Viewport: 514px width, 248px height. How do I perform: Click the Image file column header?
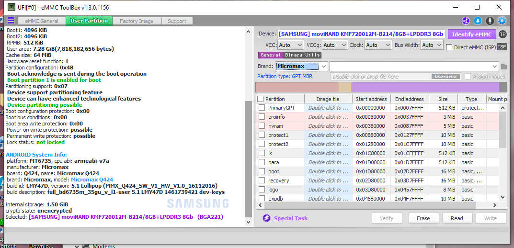click(x=328, y=99)
